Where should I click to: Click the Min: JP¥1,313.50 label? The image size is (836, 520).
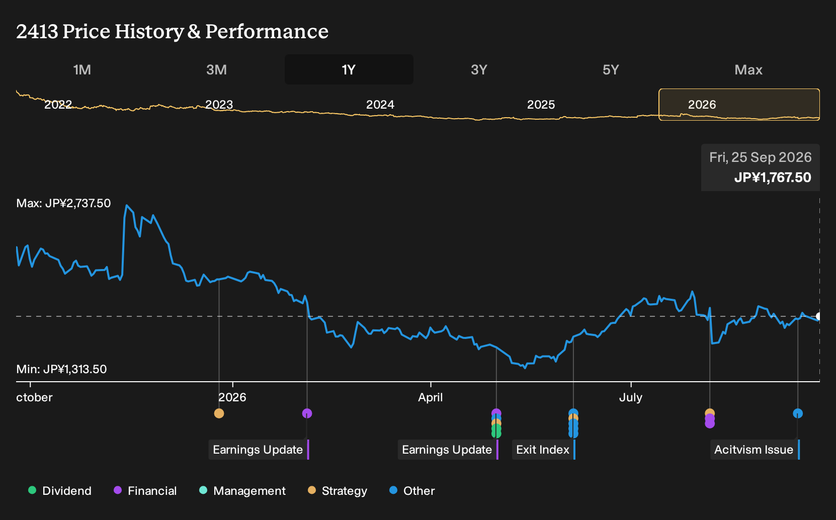pyautogui.click(x=61, y=369)
